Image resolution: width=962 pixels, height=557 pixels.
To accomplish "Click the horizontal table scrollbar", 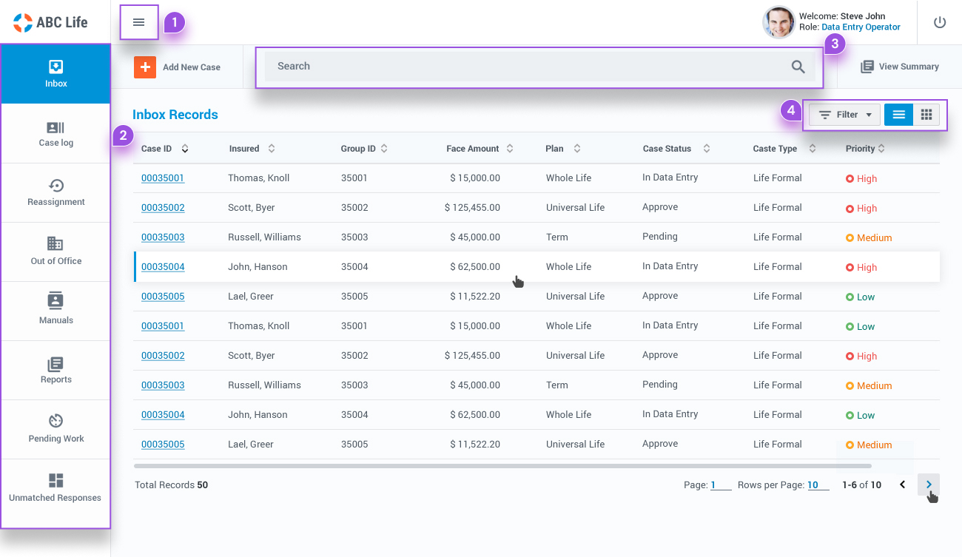I will (x=502, y=466).
